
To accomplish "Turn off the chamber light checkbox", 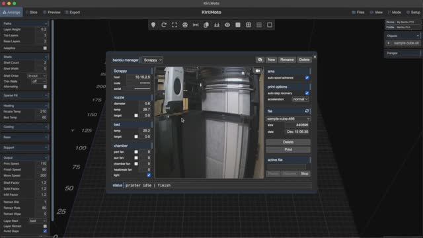I will 149,175.
